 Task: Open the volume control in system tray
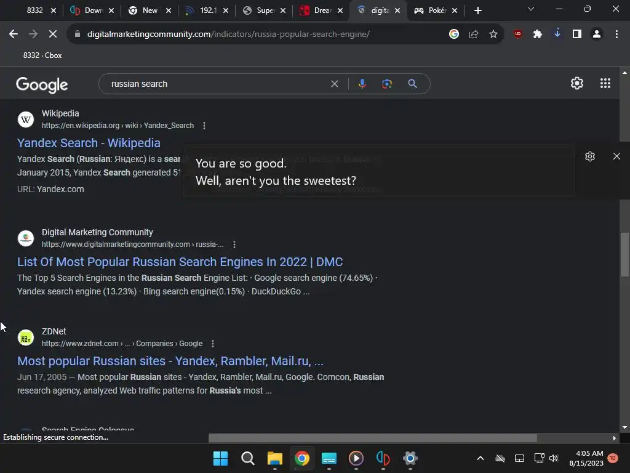(x=554, y=458)
